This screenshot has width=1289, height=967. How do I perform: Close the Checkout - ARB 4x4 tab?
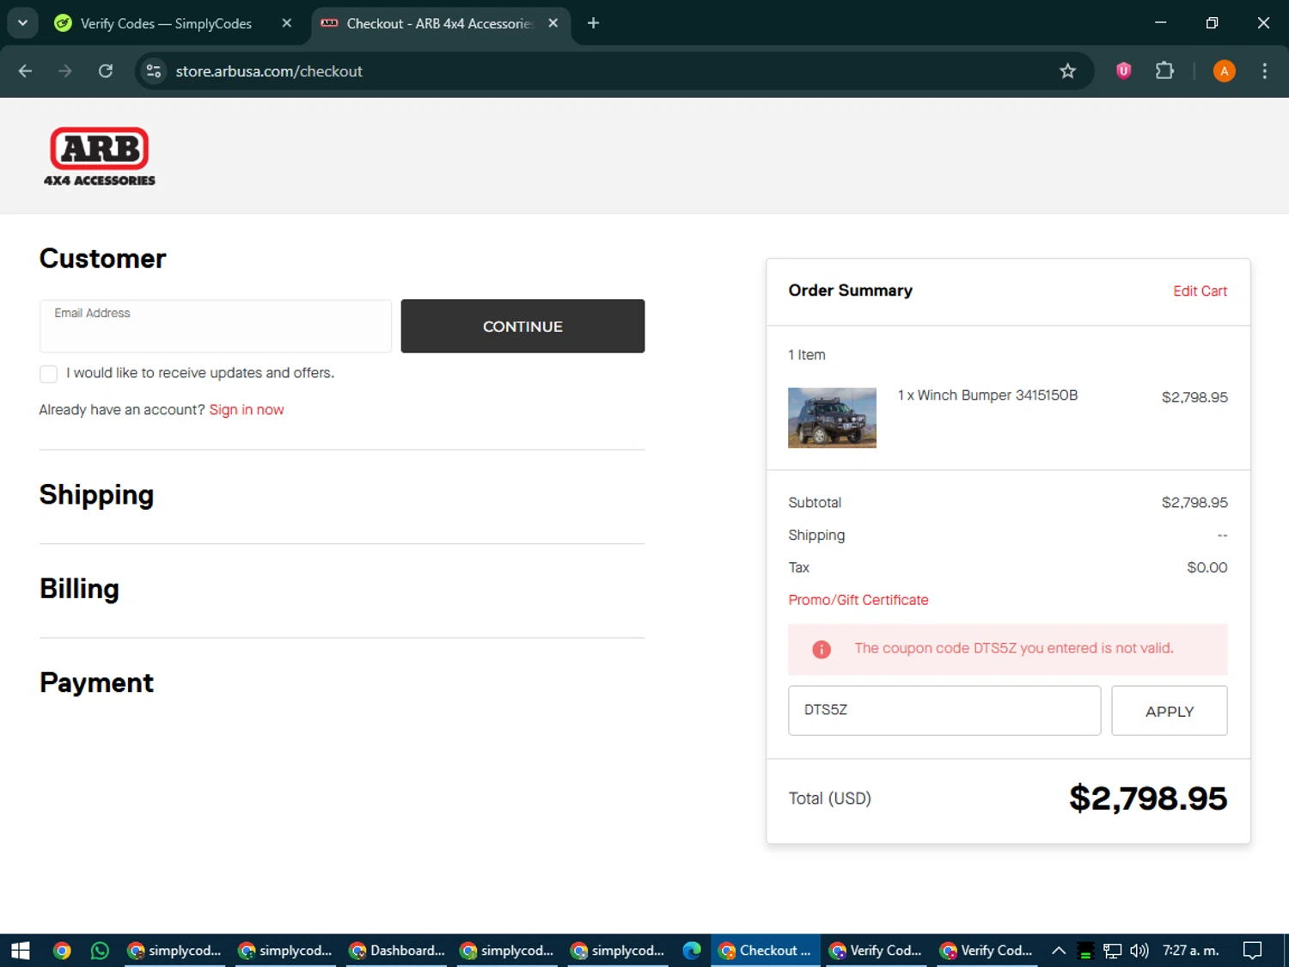[553, 23]
